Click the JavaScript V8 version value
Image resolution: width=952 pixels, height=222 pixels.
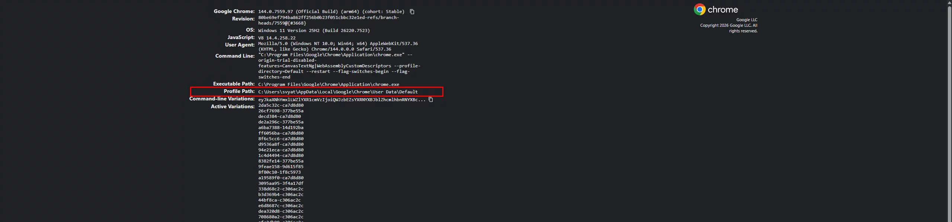tap(277, 38)
